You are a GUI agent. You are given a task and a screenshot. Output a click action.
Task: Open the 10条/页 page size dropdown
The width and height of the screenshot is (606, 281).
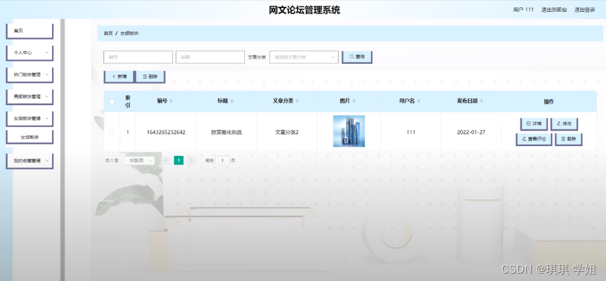pos(139,160)
